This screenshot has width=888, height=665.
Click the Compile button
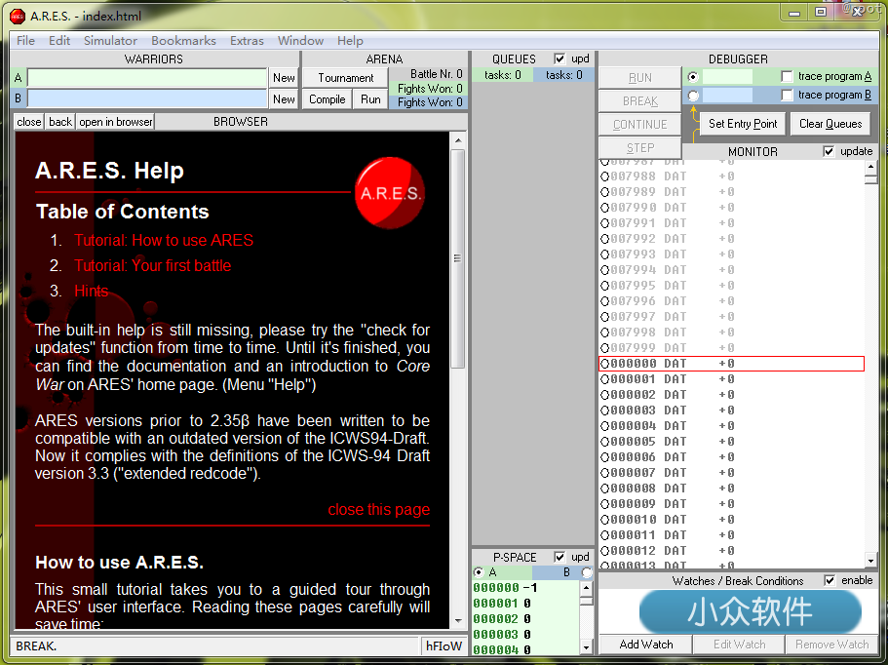pyautogui.click(x=327, y=99)
